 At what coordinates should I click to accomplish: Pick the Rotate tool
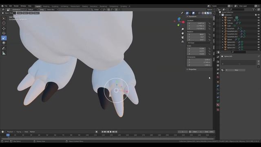[x=4, y=33]
